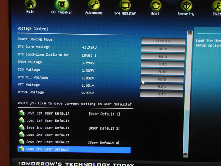Open Power Saving Mode Disabled dropdown

point(164,41)
